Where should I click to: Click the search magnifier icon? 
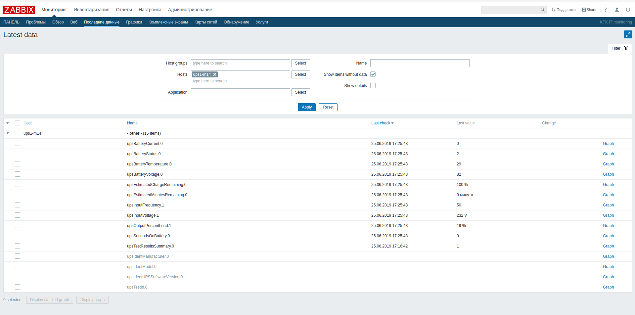tap(542, 10)
